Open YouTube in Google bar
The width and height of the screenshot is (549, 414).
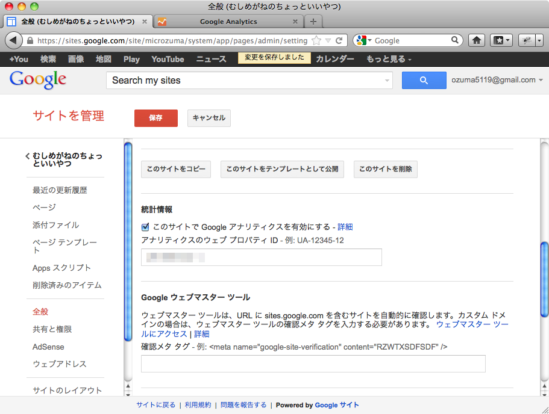pos(168,59)
